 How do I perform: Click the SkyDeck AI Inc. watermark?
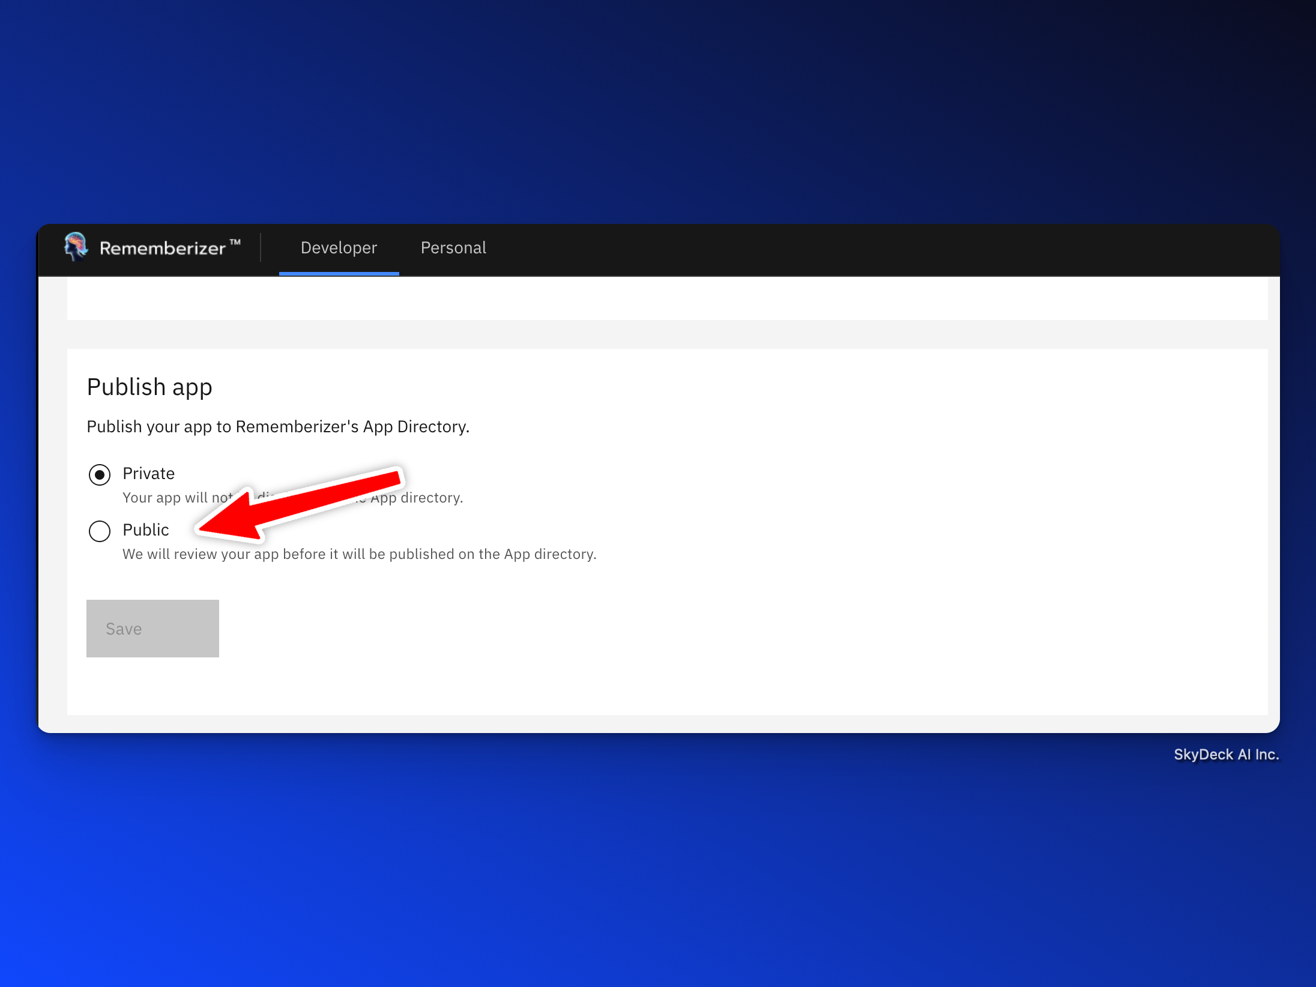tap(1226, 755)
